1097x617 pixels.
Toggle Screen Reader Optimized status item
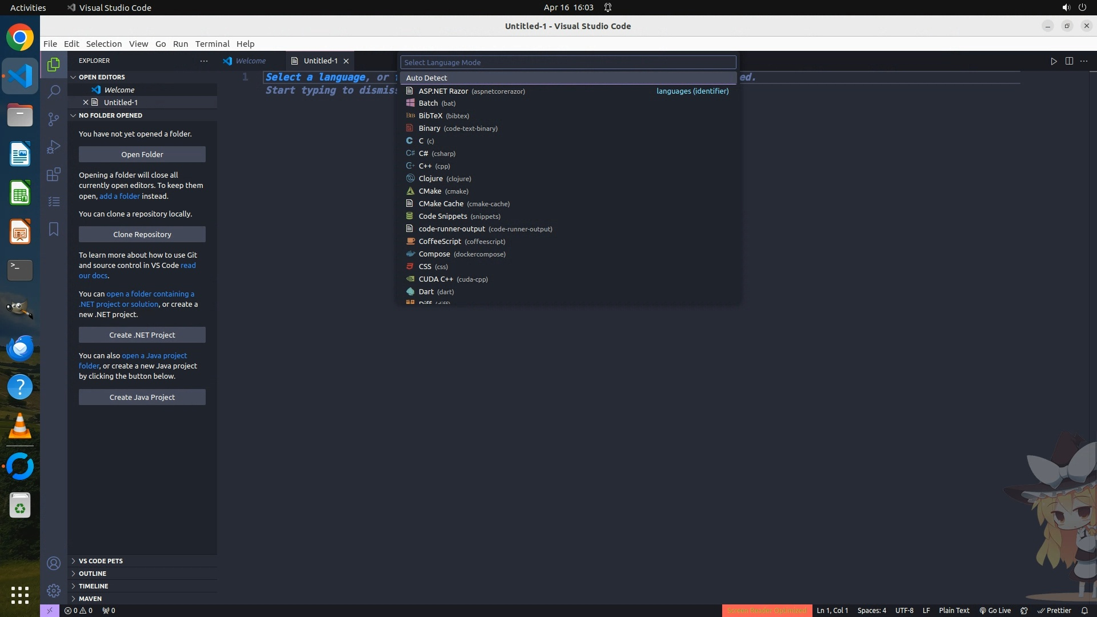tap(766, 610)
